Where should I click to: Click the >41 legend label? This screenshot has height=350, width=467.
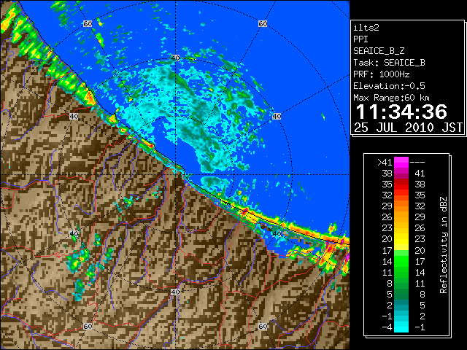(x=385, y=162)
